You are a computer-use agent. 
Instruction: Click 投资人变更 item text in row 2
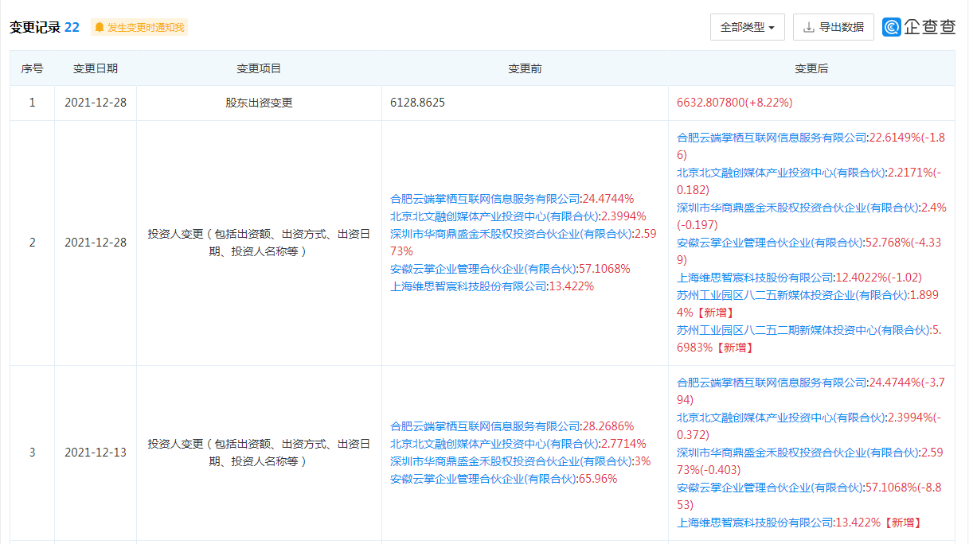[259, 243]
